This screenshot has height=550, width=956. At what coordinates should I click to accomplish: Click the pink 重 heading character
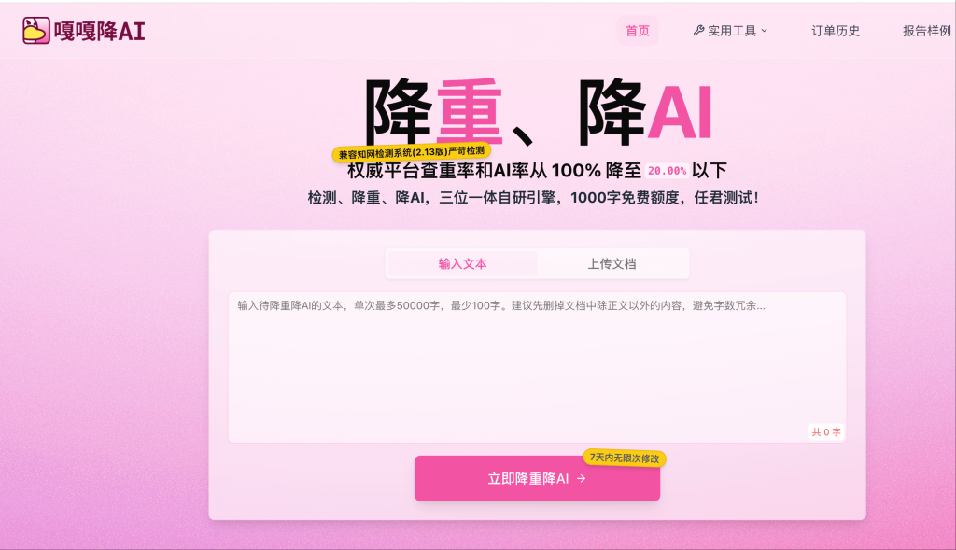pyautogui.click(x=470, y=111)
